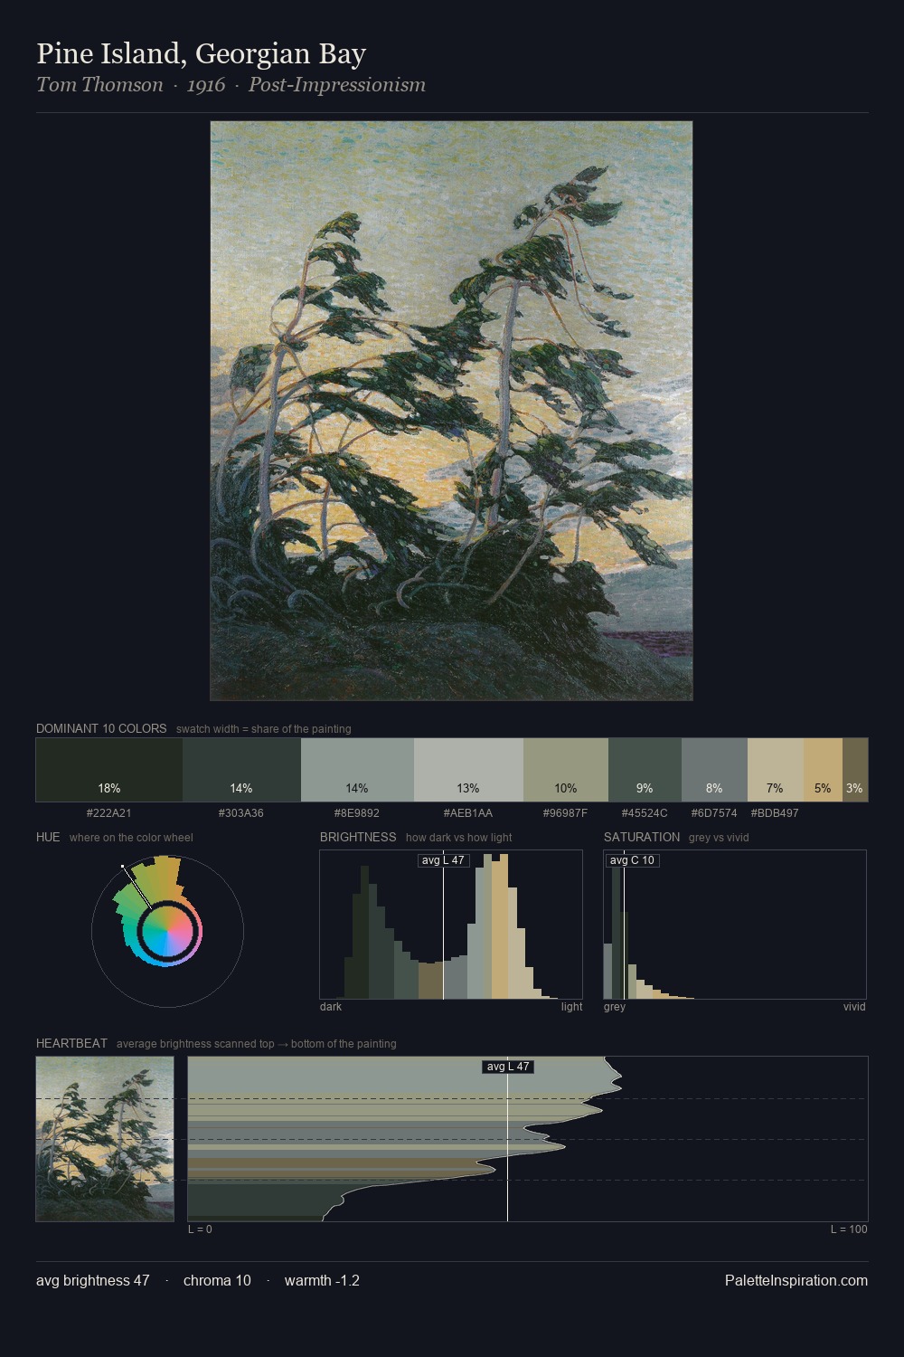The height and width of the screenshot is (1357, 904).
Task: Click the 'grey' axis label
Action: pyautogui.click(x=615, y=1007)
